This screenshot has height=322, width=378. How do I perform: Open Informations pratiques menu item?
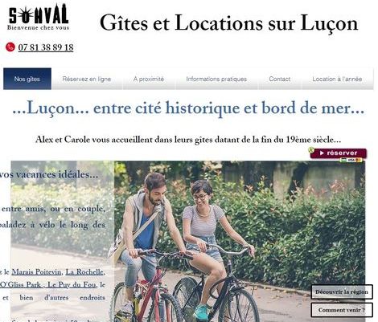coord(216,79)
